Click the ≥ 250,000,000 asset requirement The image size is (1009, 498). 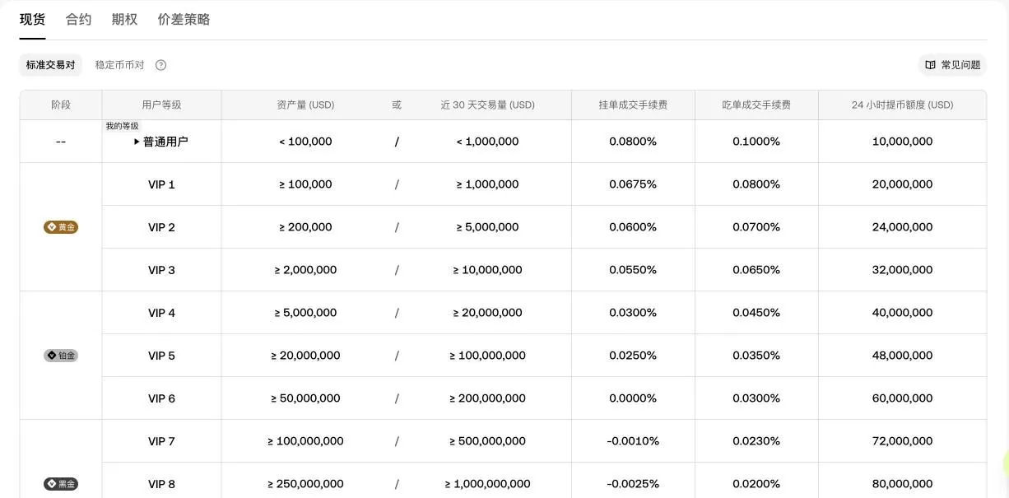coord(305,484)
